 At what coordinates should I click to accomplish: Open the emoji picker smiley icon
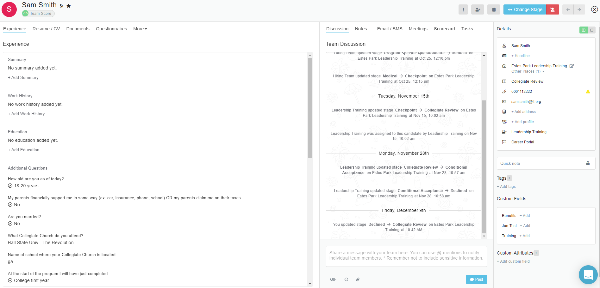[x=346, y=279]
